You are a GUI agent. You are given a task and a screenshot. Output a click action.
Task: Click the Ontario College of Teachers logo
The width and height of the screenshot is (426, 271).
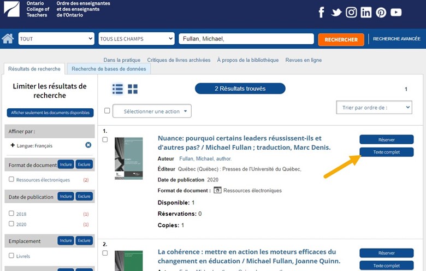coord(11,9)
